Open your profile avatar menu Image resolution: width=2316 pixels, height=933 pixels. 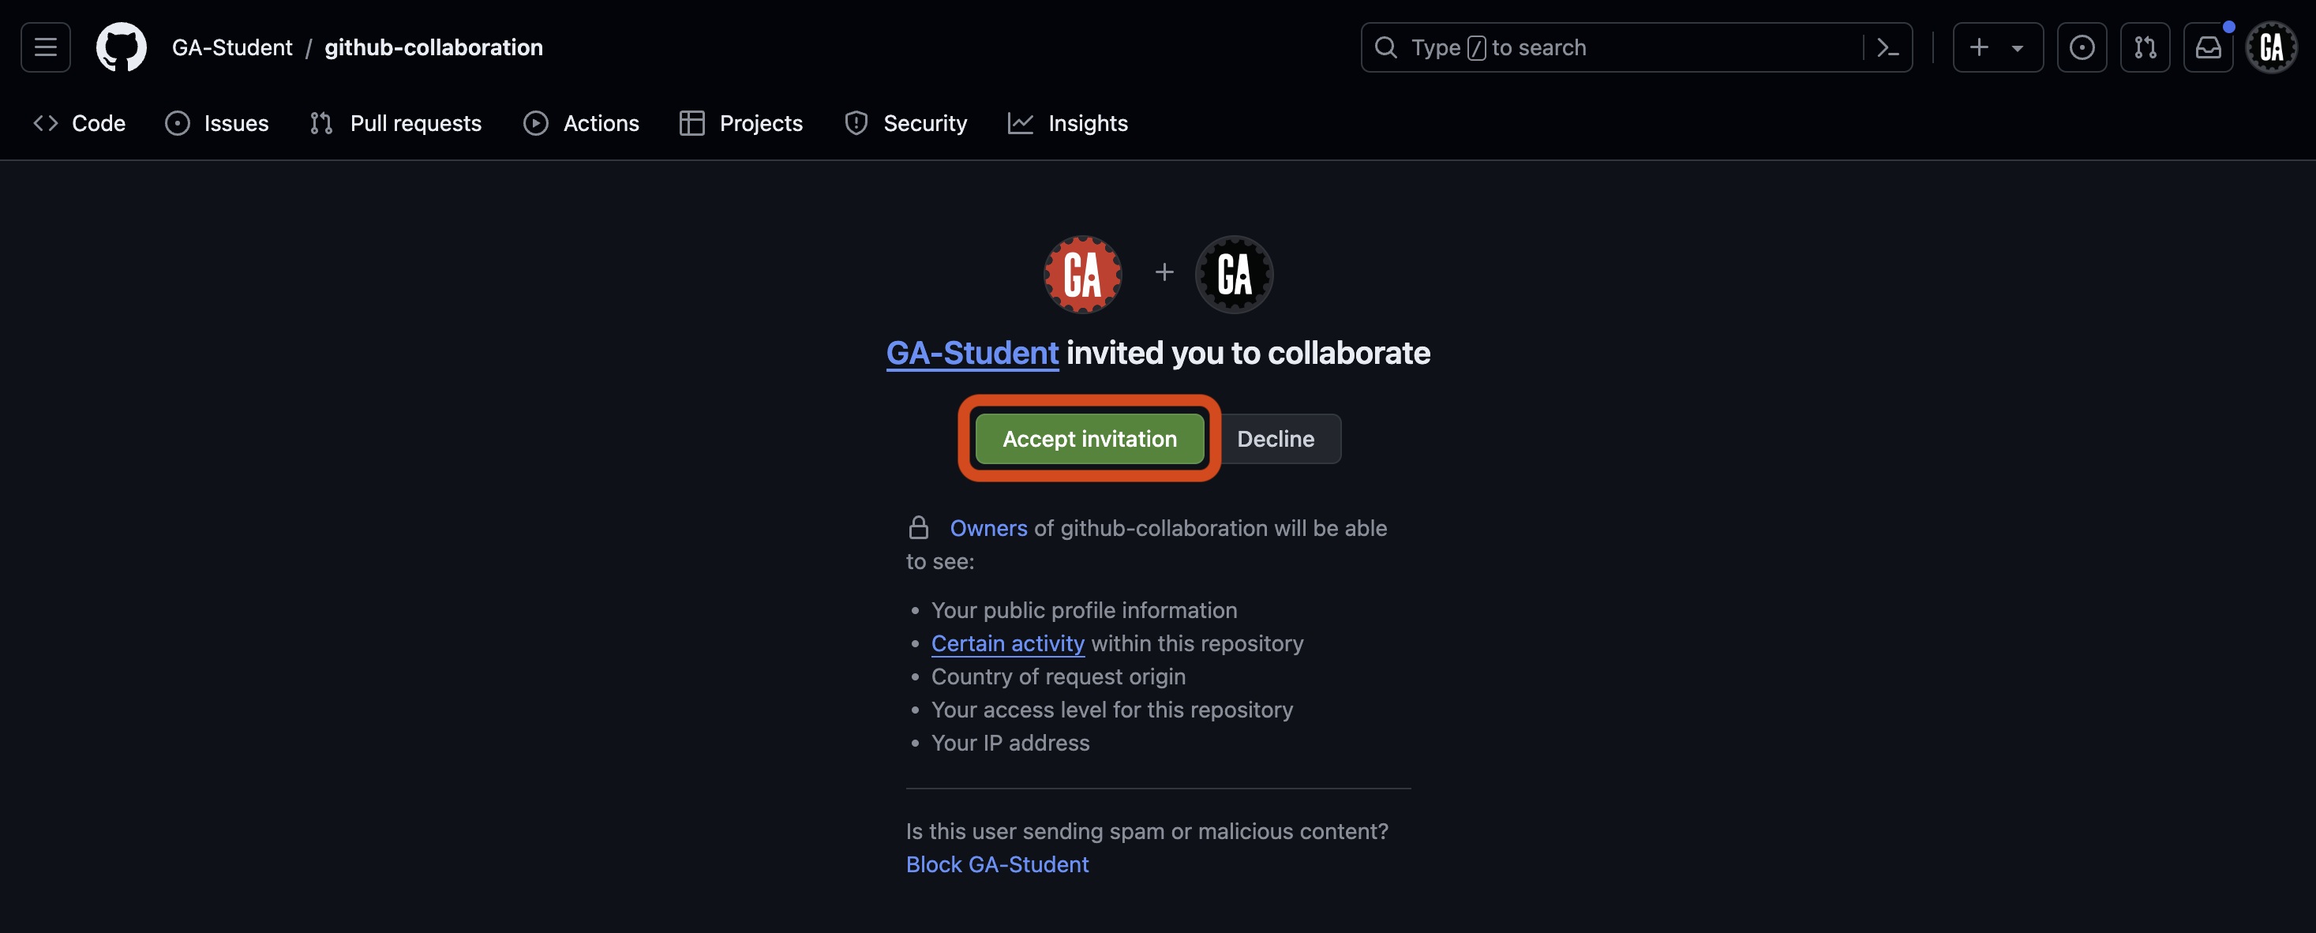point(2271,47)
